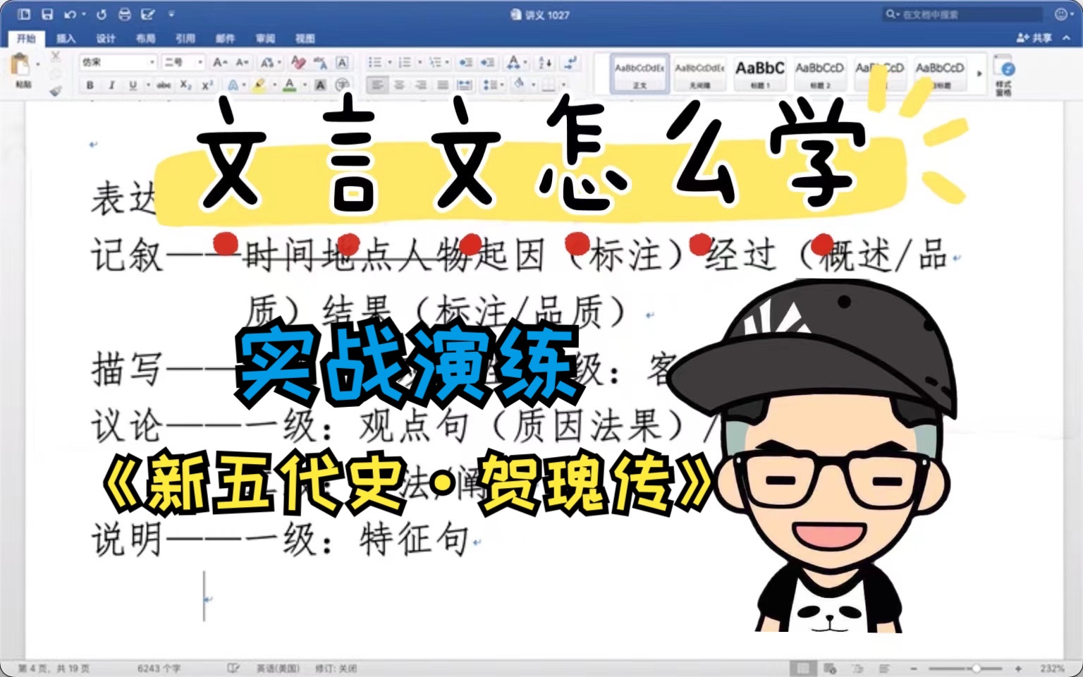
Task: Open the 设计 (Design) tab
Action: pyautogui.click(x=106, y=38)
